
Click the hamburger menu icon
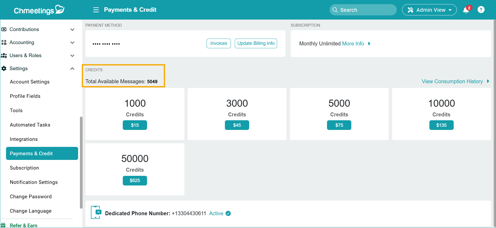[x=96, y=10]
